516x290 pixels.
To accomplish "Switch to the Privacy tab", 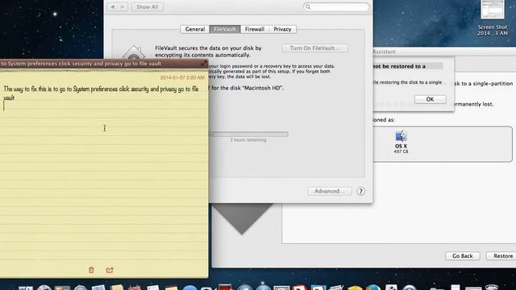I will point(282,29).
